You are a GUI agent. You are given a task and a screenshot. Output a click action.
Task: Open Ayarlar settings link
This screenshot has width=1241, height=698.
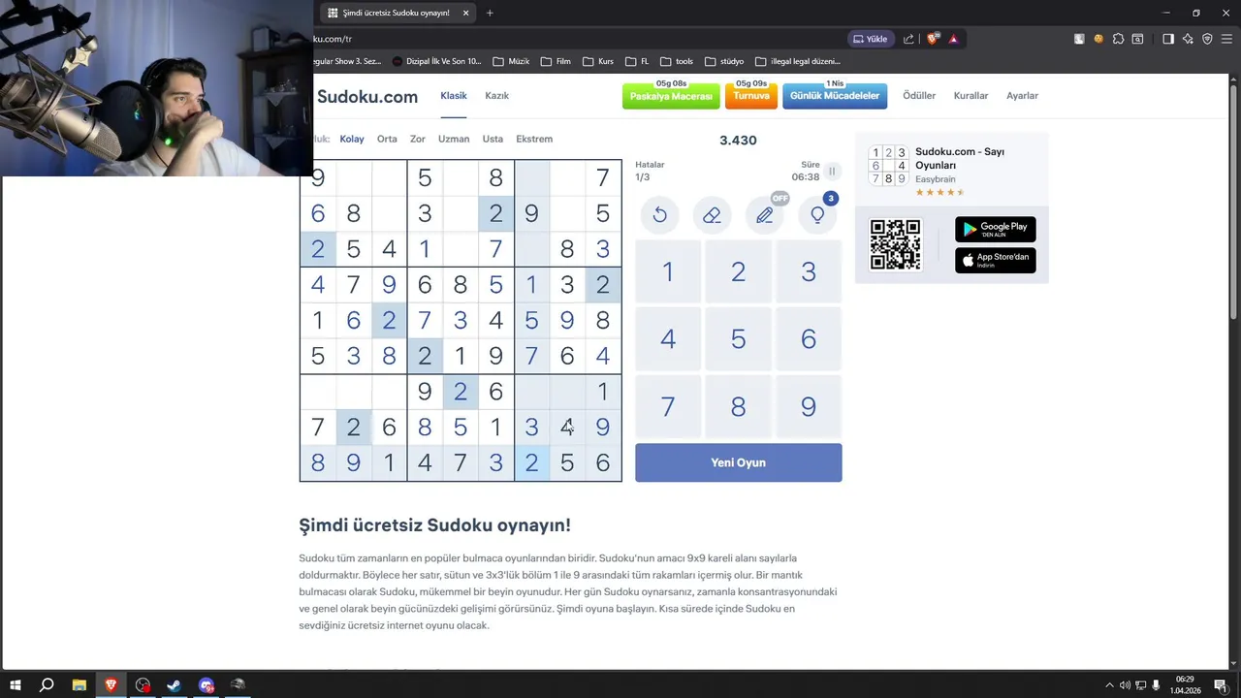click(1022, 96)
